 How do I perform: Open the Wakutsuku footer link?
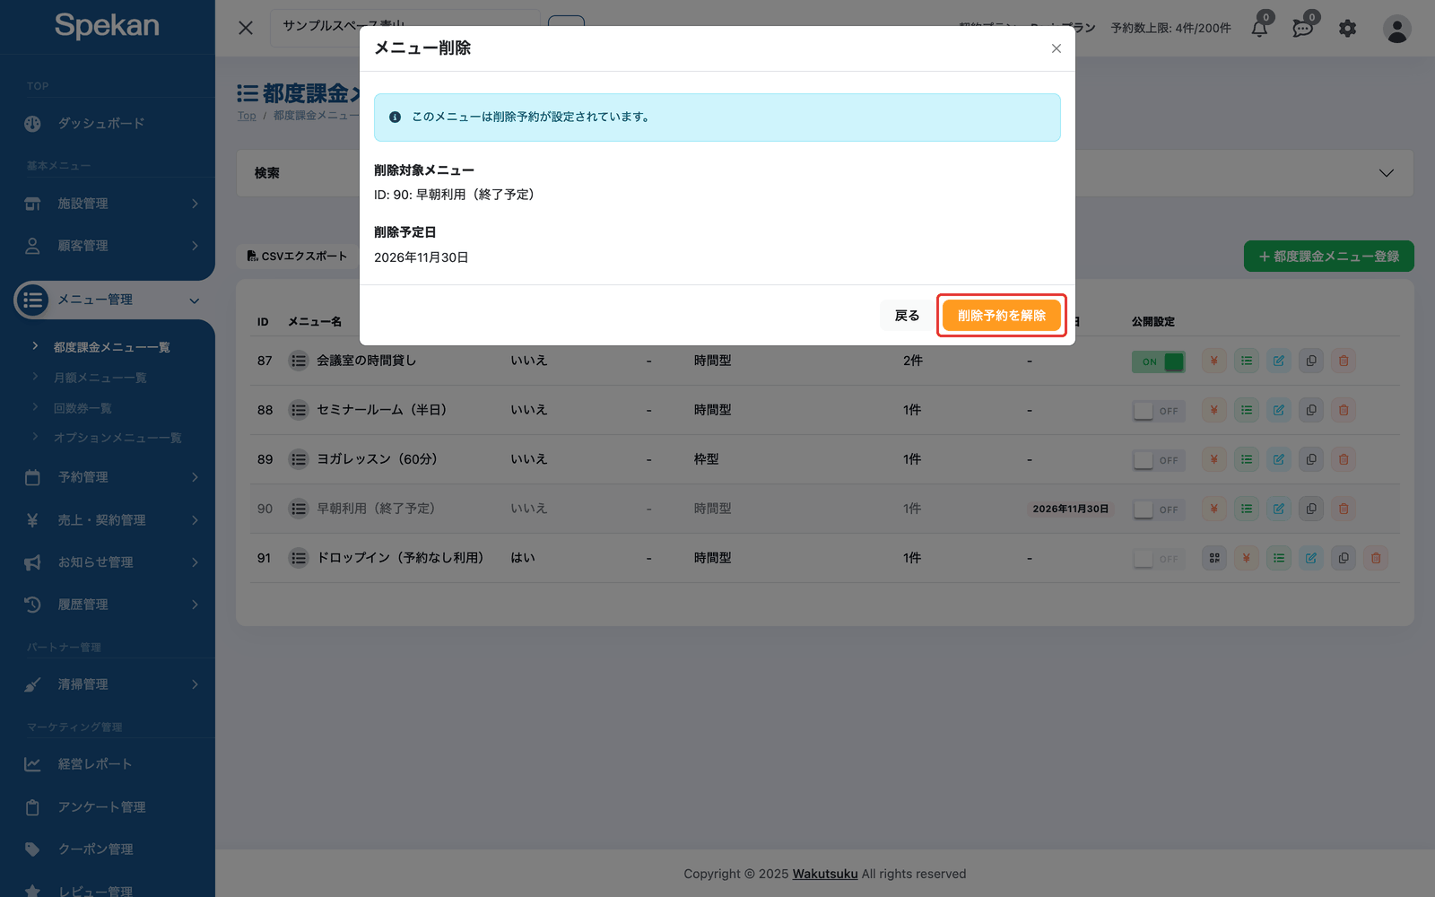(825, 874)
